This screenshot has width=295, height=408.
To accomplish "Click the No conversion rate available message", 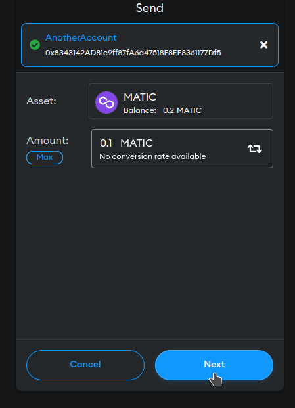I will point(152,156).
